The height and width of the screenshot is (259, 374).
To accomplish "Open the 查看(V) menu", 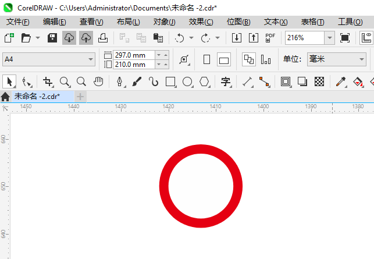I will pyautogui.click(x=91, y=22).
